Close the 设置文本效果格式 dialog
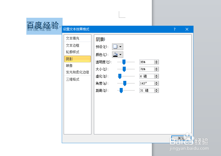Viewport: 221px width, 156px height. pyautogui.click(x=187, y=29)
